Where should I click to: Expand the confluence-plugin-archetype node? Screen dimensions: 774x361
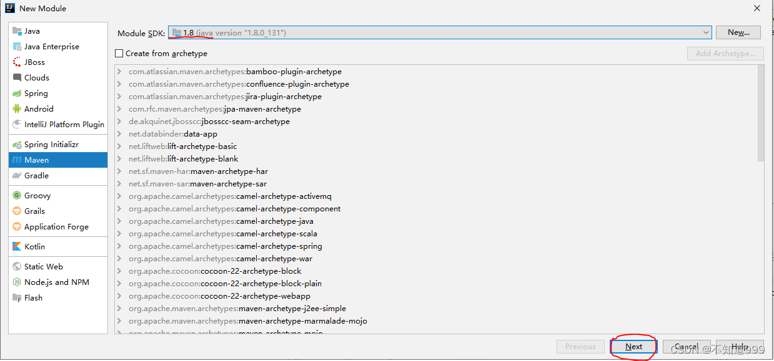click(119, 84)
